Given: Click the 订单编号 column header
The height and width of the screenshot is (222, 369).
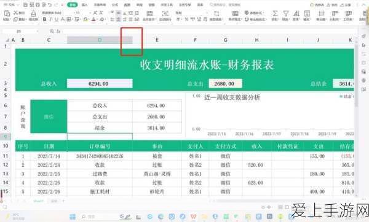Looking at the screenshot, I should pos(100,147).
